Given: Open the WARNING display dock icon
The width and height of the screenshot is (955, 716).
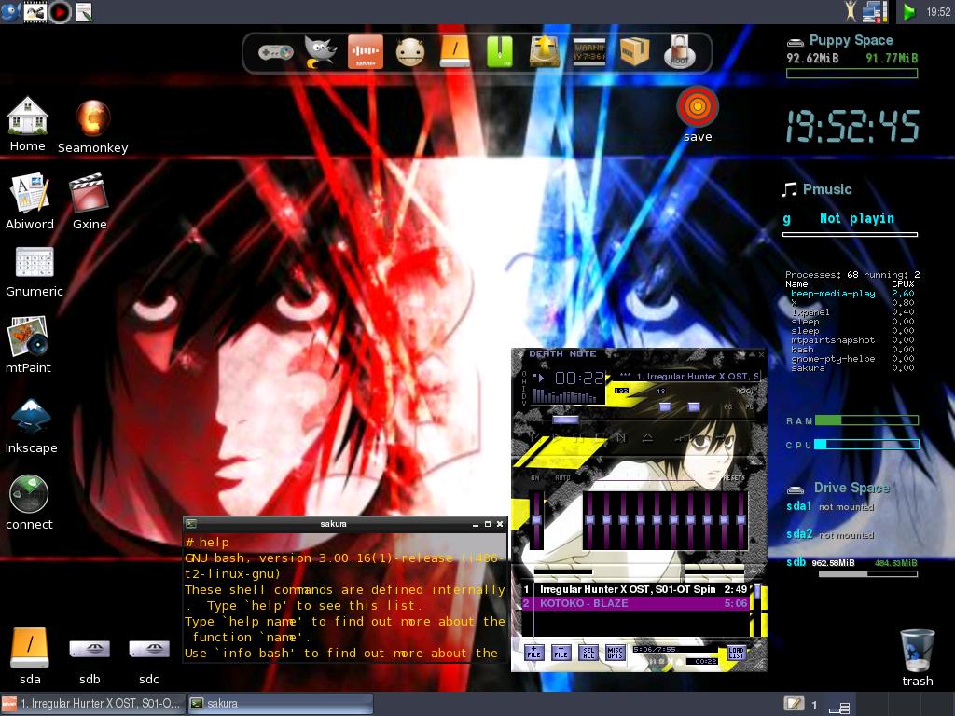Looking at the screenshot, I should [589, 52].
